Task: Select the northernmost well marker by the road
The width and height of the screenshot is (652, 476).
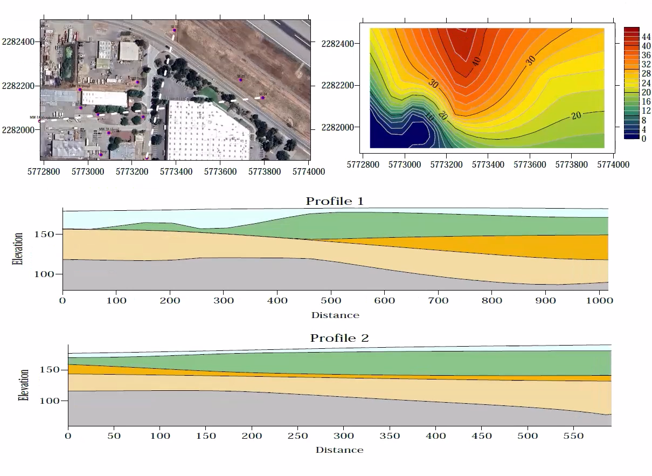Action: click(175, 30)
